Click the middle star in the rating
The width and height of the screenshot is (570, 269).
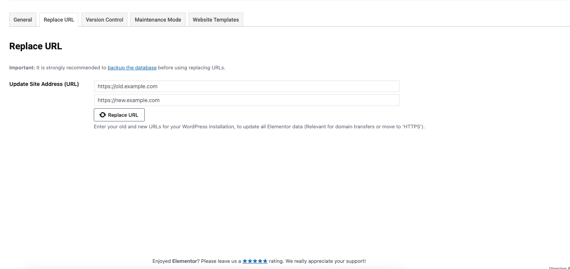pyautogui.click(x=255, y=261)
